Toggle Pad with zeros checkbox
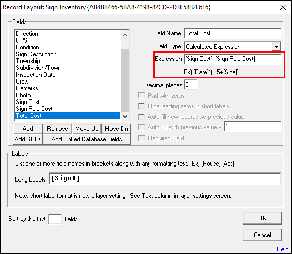This screenshot has width=292, height=254. 142,96
